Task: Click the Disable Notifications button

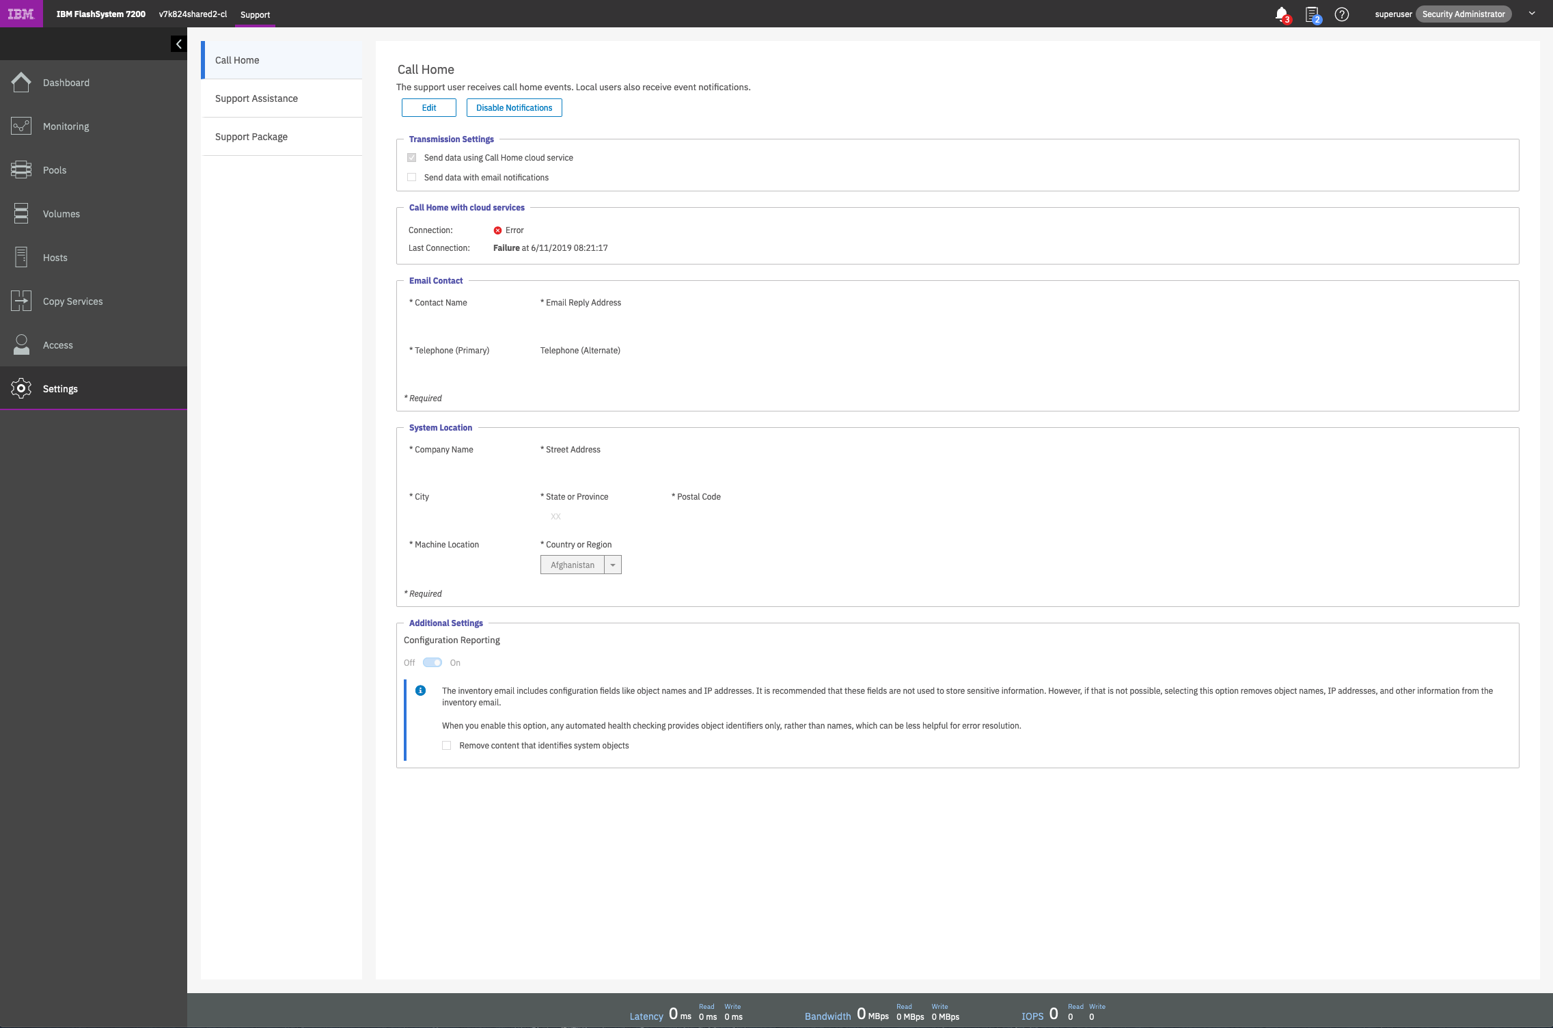Action: pos(514,107)
